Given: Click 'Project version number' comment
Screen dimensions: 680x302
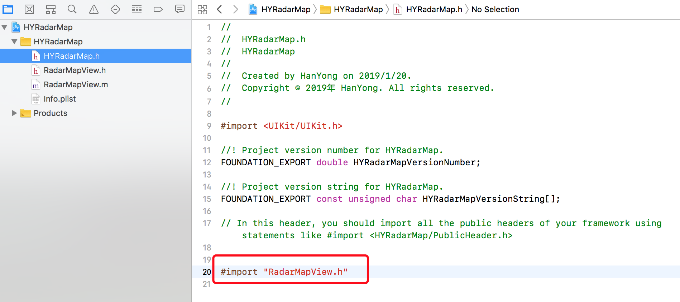Looking at the screenshot, I should [x=332, y=150].
